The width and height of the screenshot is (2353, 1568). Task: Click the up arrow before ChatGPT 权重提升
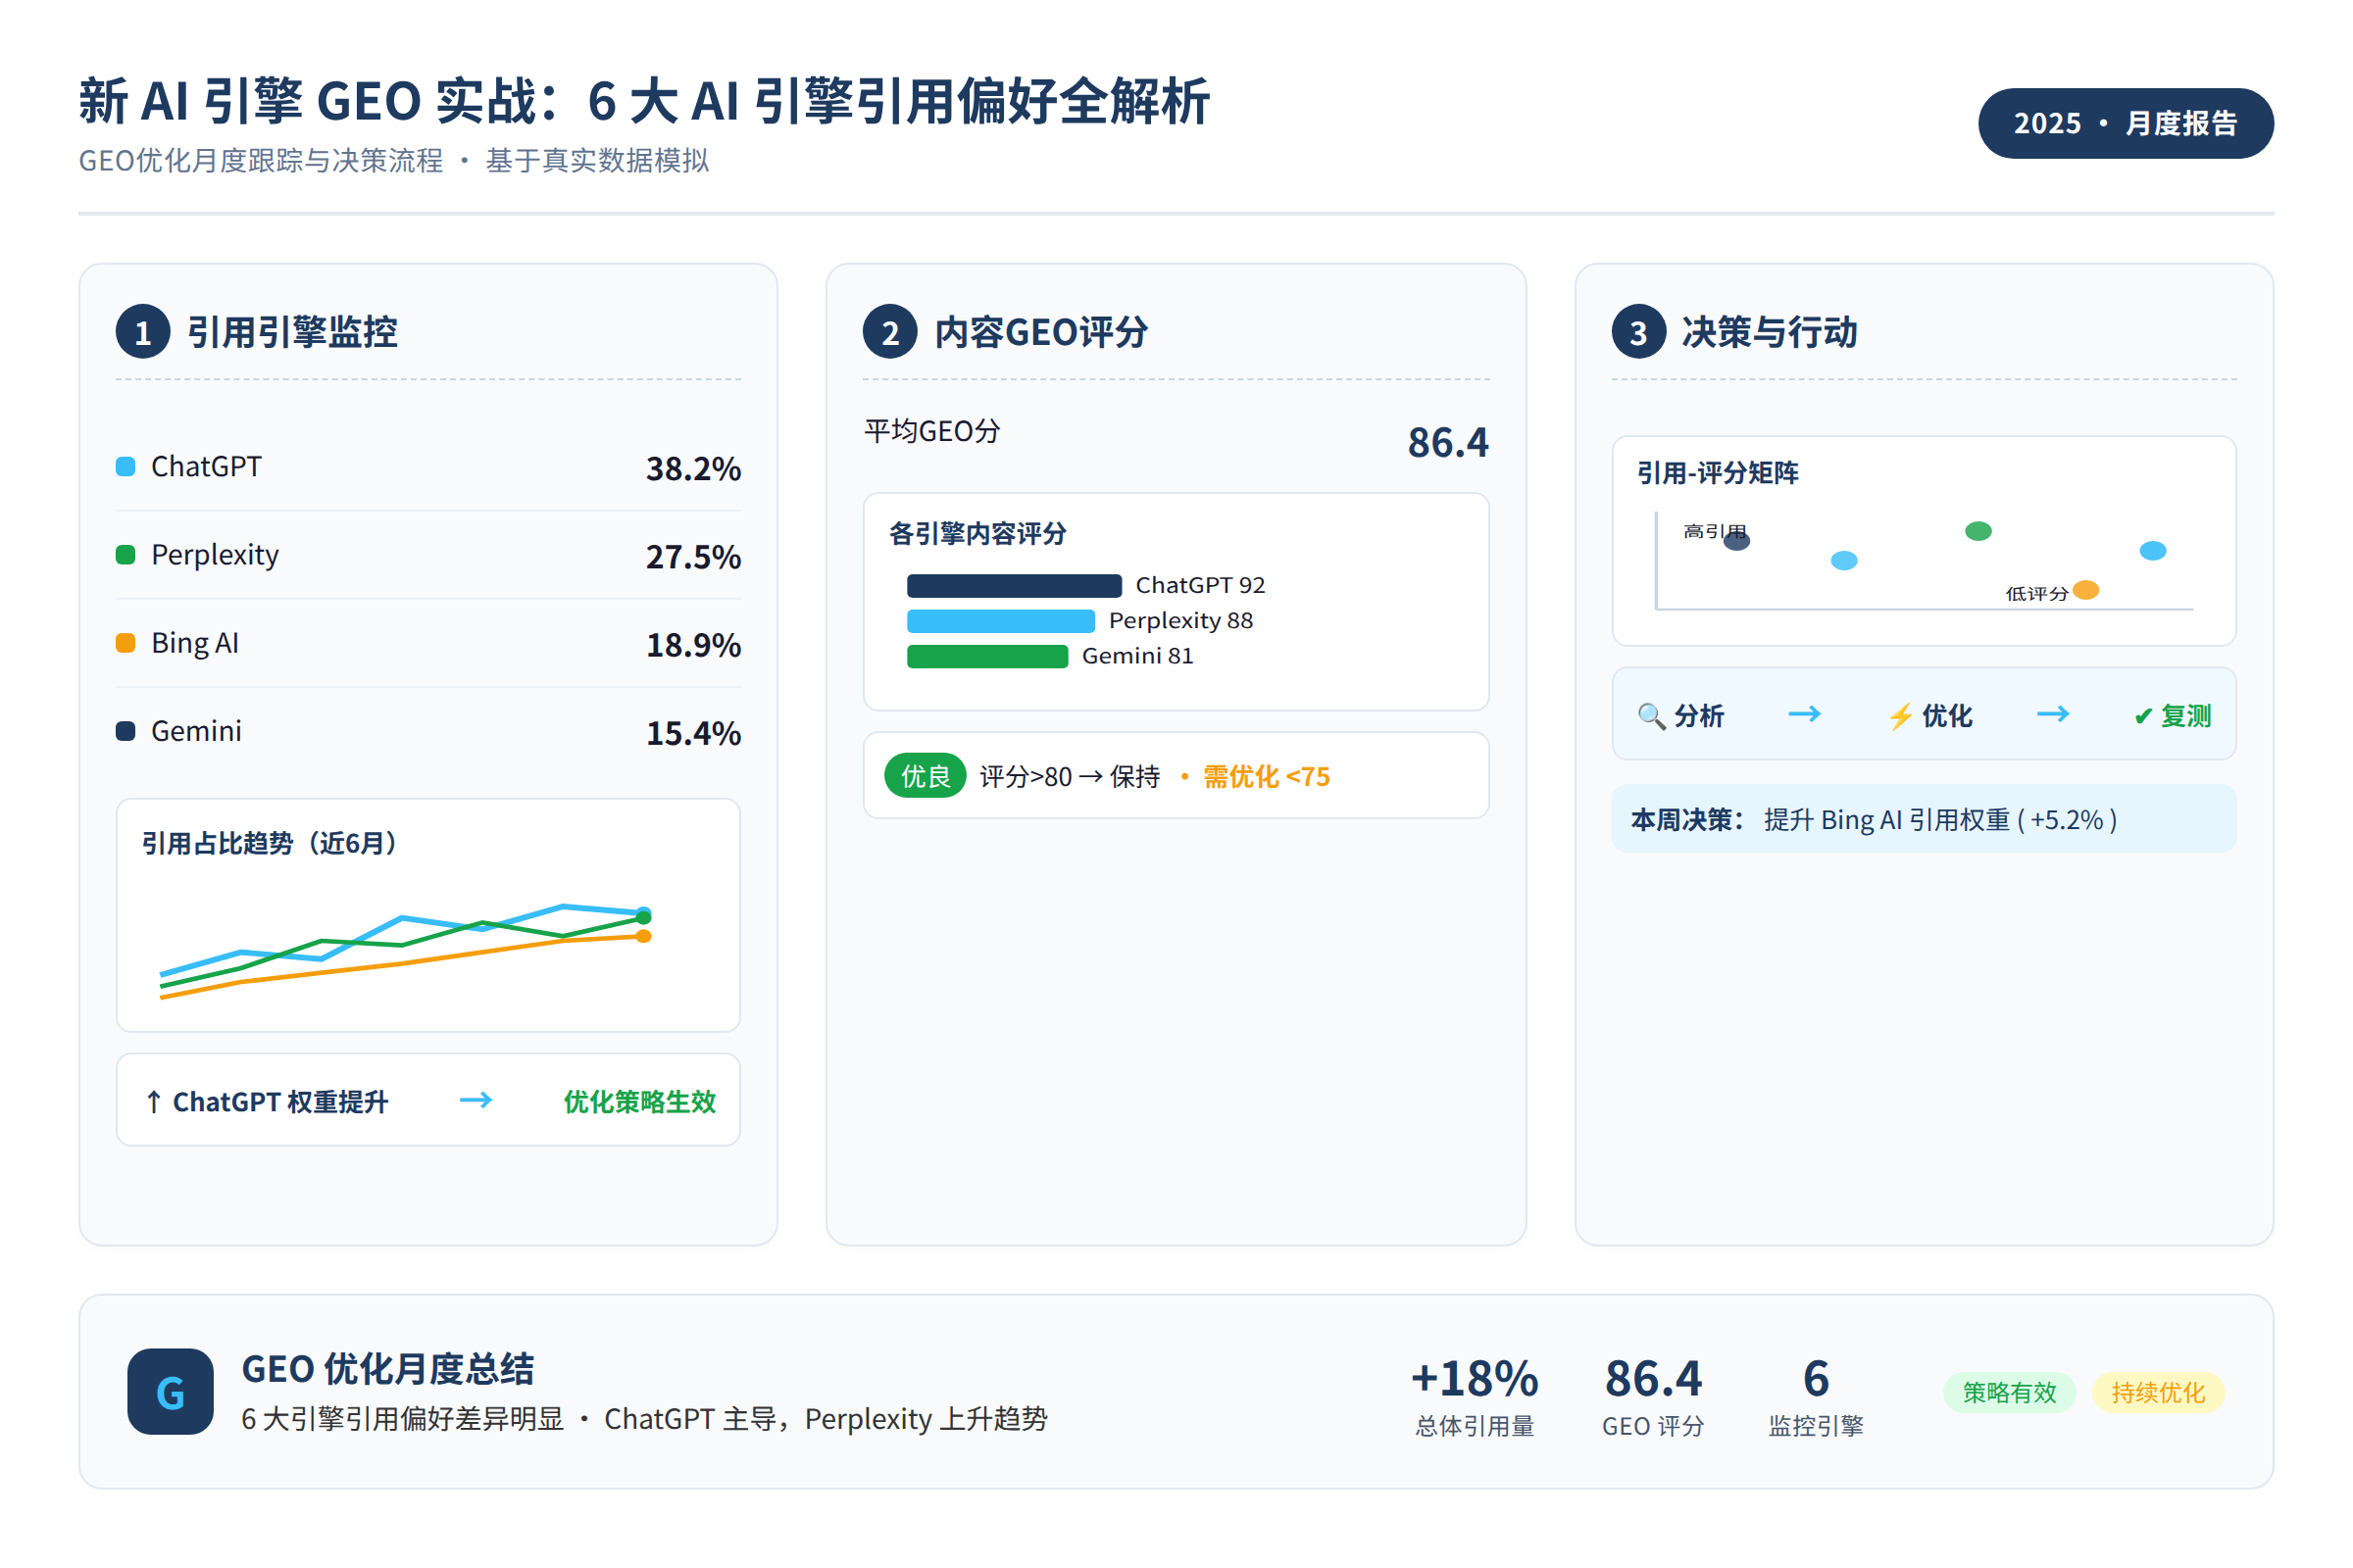click(x=153, y=1102)
